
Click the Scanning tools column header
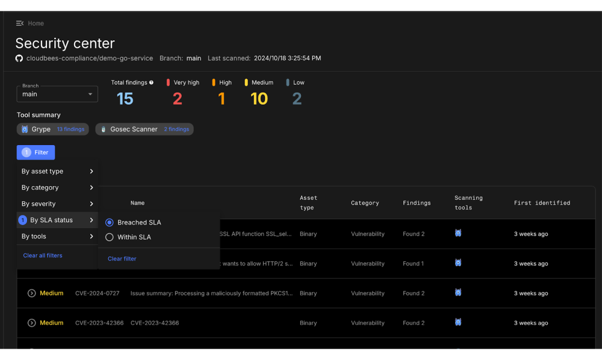tap(468, 203)
